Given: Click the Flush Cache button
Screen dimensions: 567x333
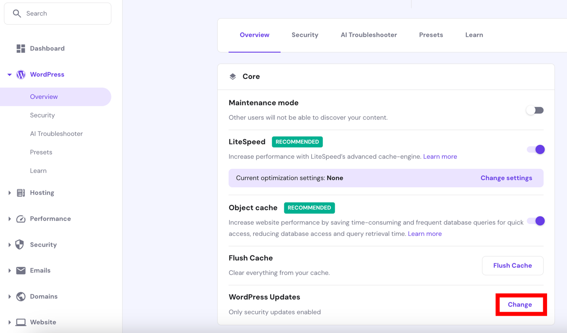Looking at the screenshot, I should tap(513, 265).
